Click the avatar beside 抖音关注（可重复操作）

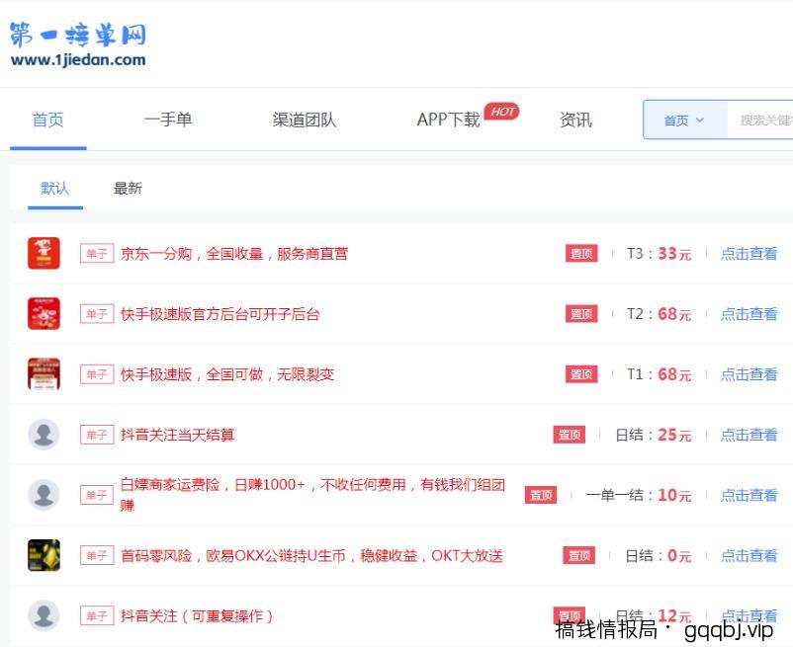(44, 614)
